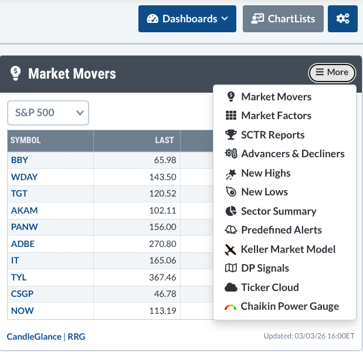
Task: Click the PANW last price 156.00
Action: (162, 226)
